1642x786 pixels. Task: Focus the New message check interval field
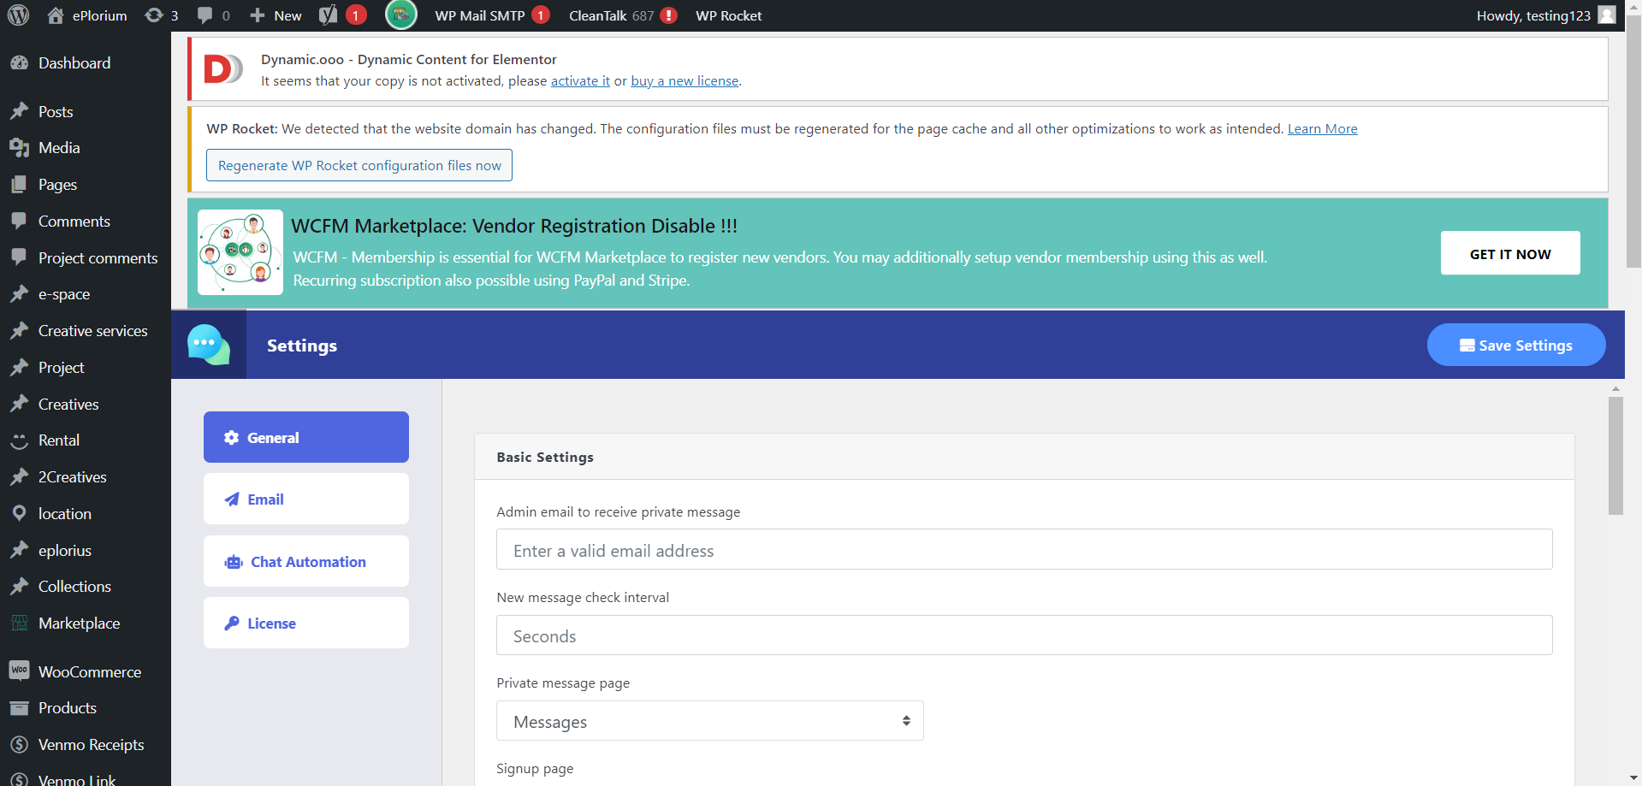click(x=1024, y=635)
